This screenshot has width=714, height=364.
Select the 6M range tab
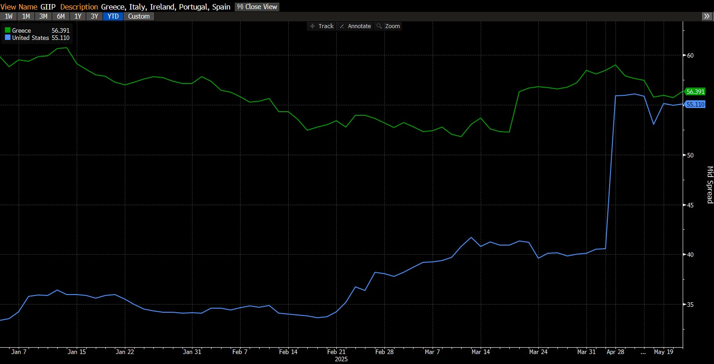coord(61,16)
